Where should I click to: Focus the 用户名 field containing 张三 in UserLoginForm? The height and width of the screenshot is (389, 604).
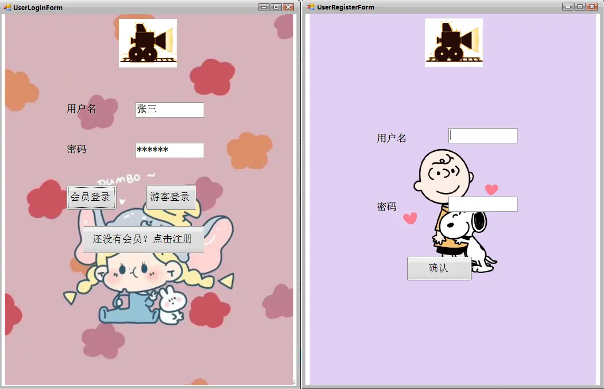[x=169, y=110]
